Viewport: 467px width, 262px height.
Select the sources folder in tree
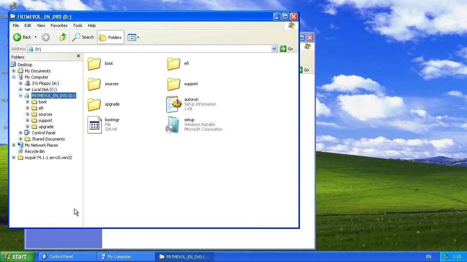point(45,114)
